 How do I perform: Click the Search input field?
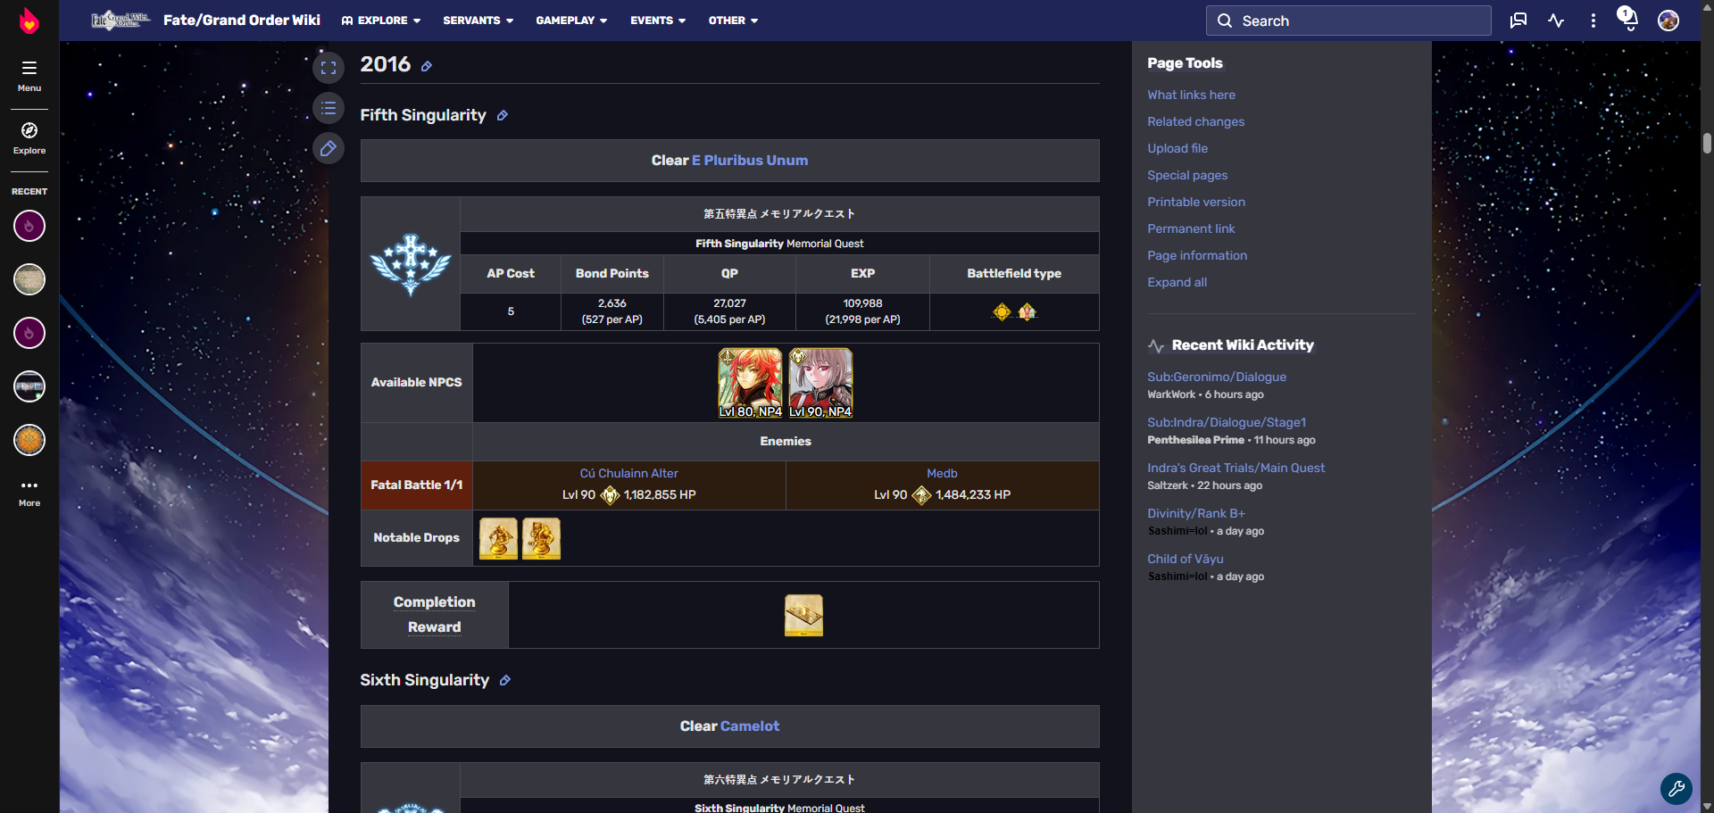pos(1348,21)
